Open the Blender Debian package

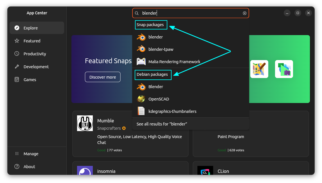(x=156, y=86)
